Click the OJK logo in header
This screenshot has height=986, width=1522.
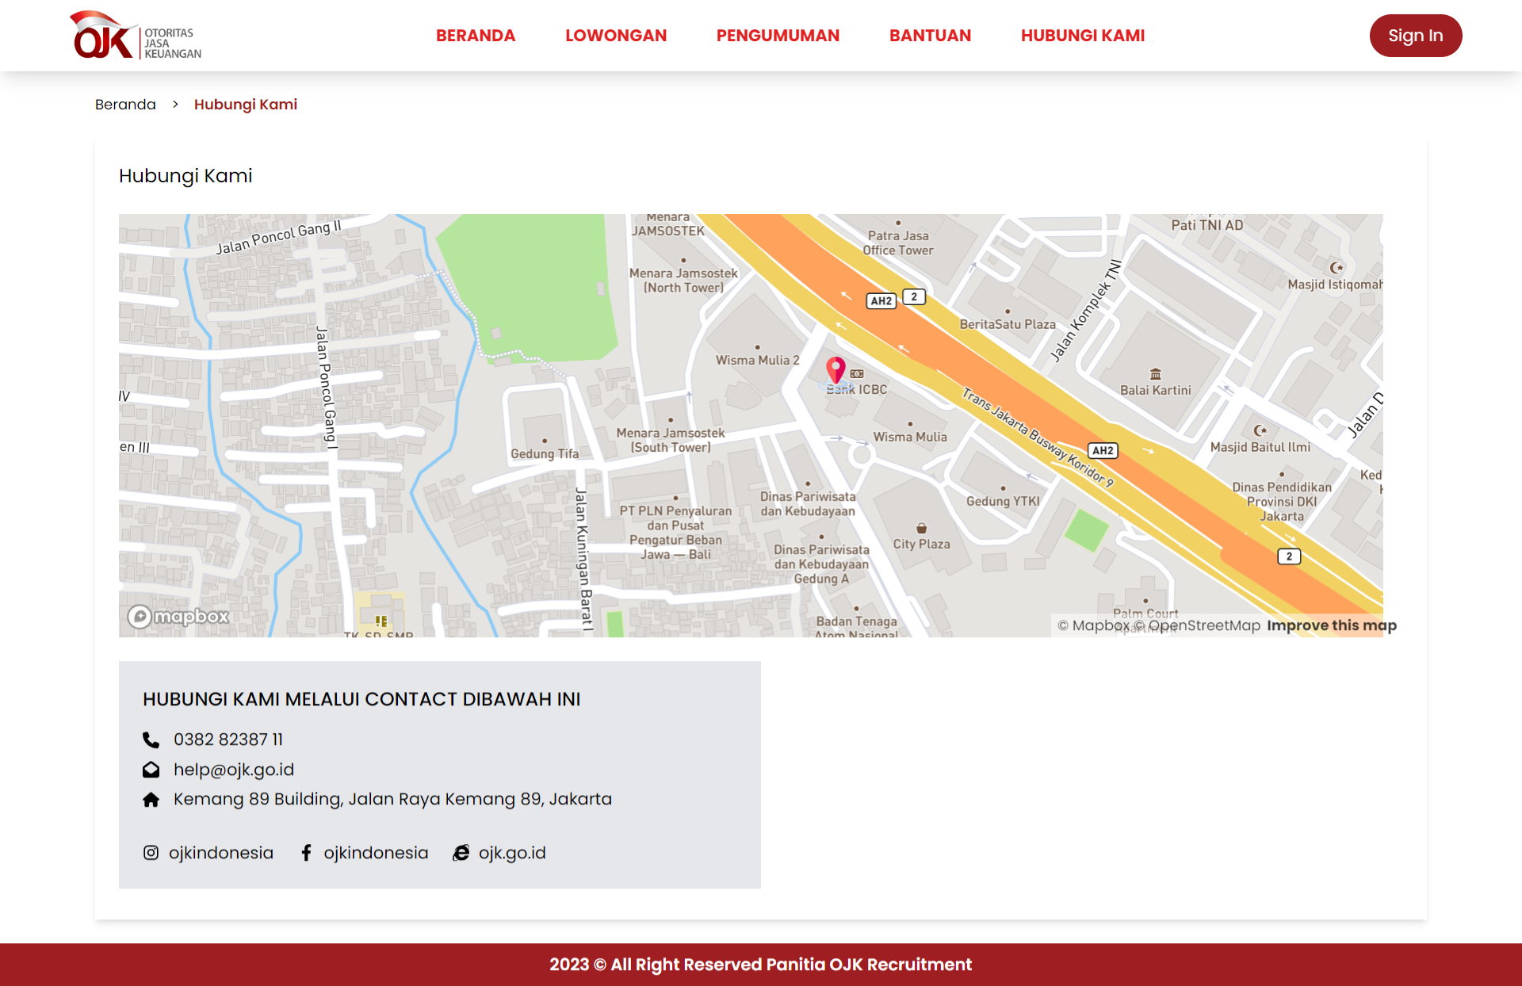coord(135,36)
